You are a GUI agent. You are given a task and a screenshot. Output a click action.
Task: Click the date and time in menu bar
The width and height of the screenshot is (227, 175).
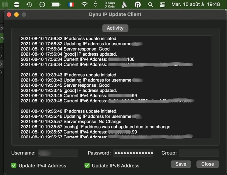coord(195,5)
